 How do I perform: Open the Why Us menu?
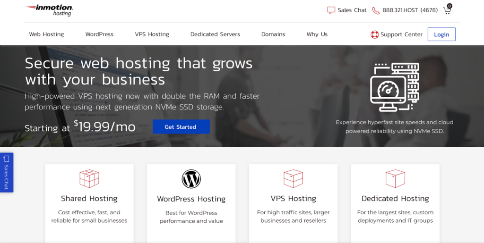coord(317,34)
